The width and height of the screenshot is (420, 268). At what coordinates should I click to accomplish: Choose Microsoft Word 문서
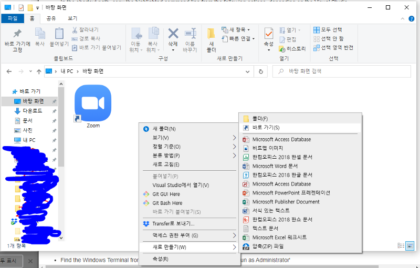pyautogui.click(x=300, y=166)
